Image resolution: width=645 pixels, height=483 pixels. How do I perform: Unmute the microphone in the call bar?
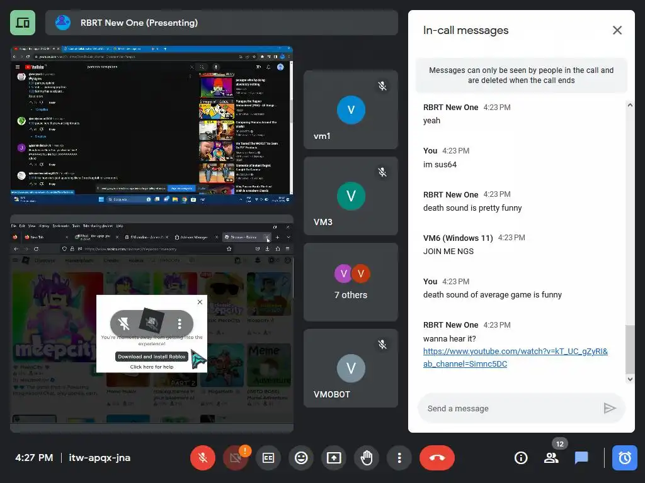(202, 458)
